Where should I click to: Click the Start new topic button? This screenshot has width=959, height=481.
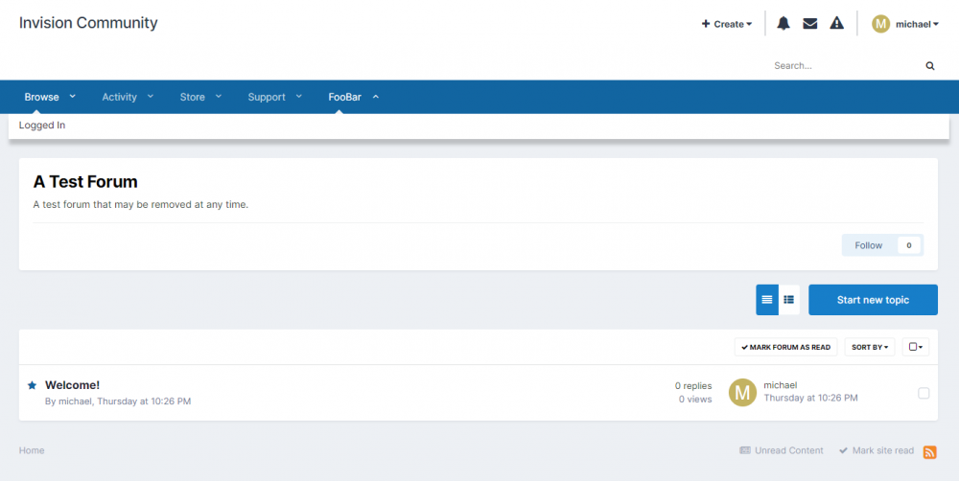click(x=873, y=300)
